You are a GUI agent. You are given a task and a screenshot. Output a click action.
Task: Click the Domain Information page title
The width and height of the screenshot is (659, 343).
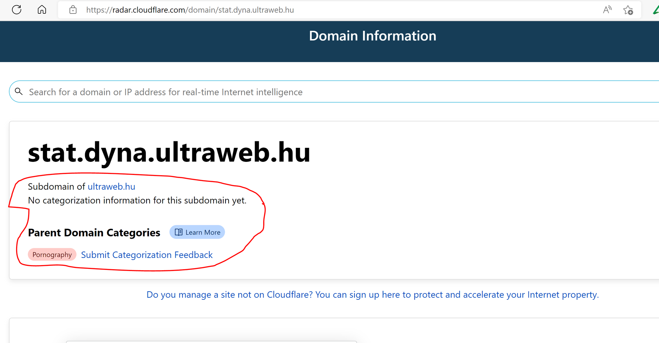pos(372,36)
